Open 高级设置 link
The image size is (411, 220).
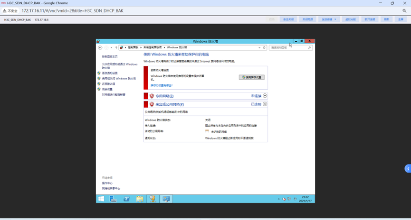click(x=107, y=89)
